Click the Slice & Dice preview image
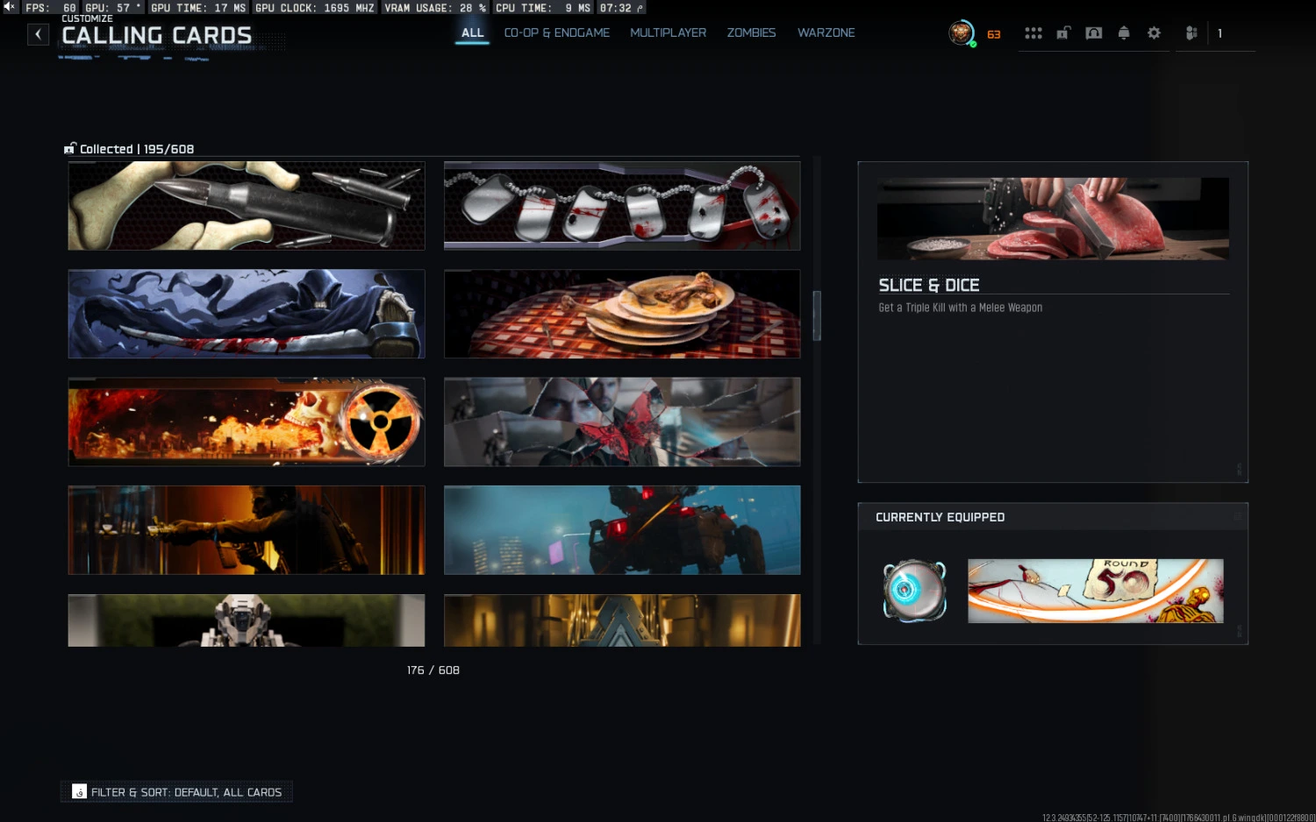 click(1053, 218)
